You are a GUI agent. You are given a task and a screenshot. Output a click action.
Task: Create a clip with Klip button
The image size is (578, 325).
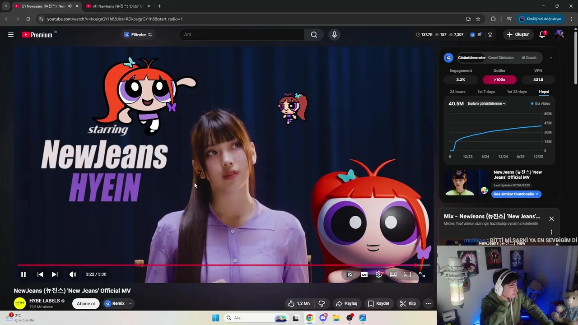tap(408, 303)
